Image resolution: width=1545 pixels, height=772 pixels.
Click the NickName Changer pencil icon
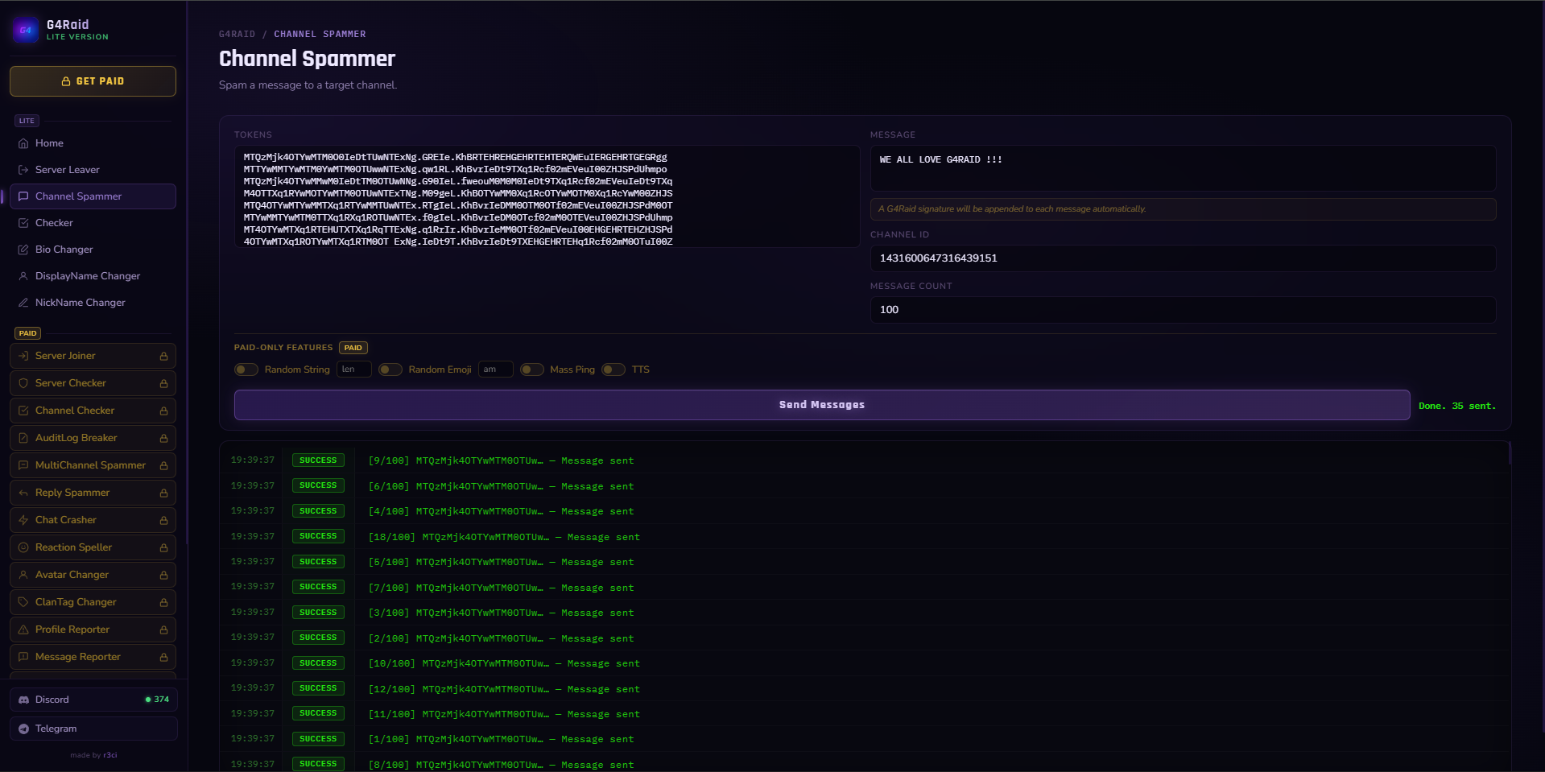coord(23,303)
